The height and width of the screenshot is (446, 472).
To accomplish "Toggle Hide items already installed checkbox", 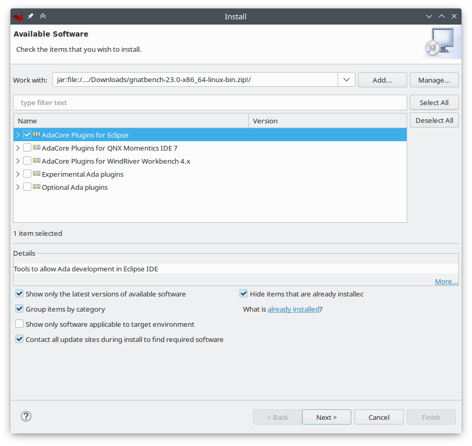I will click(x=244, y=294).
